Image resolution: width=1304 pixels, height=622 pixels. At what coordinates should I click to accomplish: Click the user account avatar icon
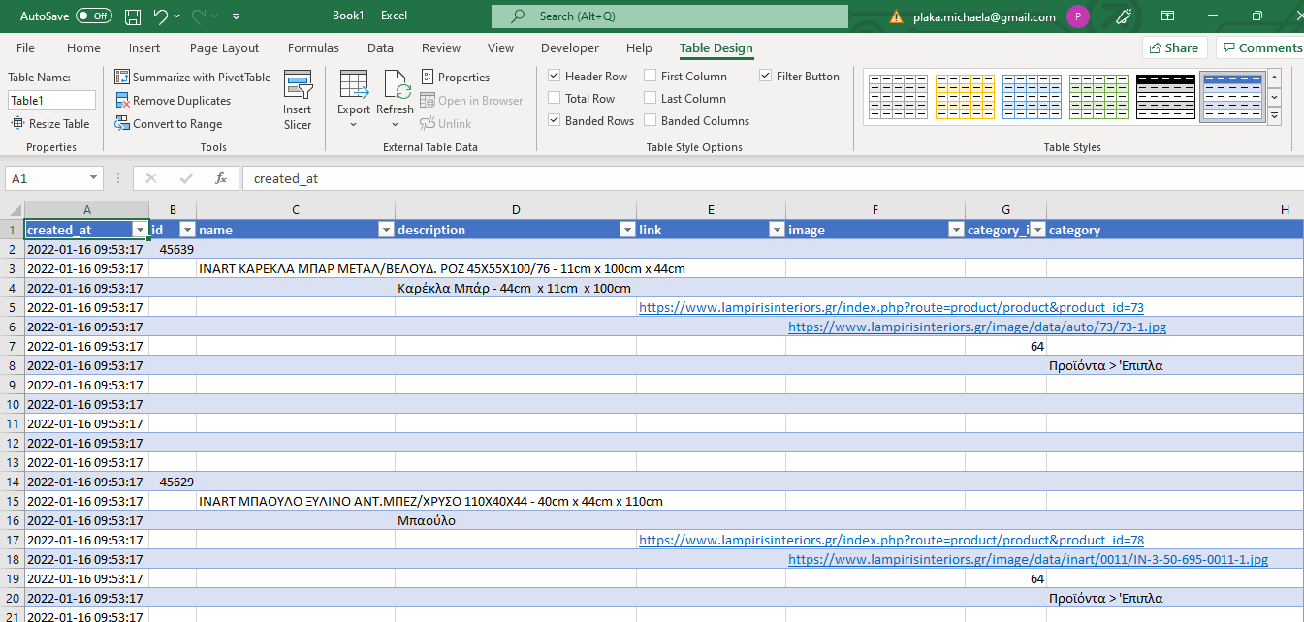click(1076, 16)
